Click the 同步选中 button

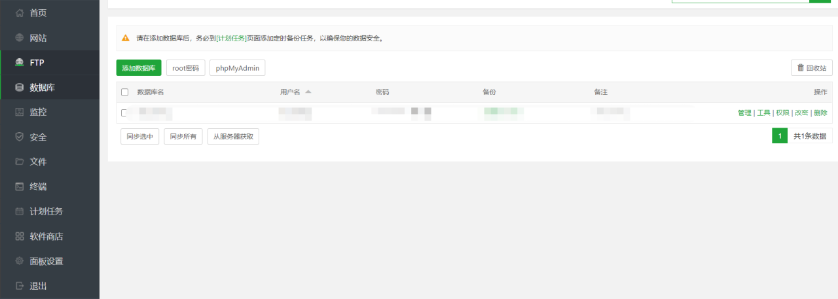click(x=139, y=136)
